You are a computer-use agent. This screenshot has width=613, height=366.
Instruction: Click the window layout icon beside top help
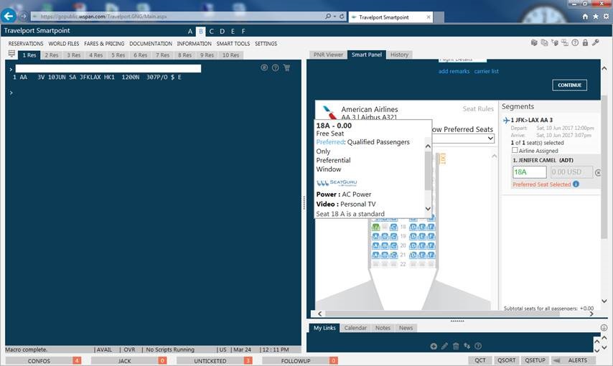coord(565,42)
